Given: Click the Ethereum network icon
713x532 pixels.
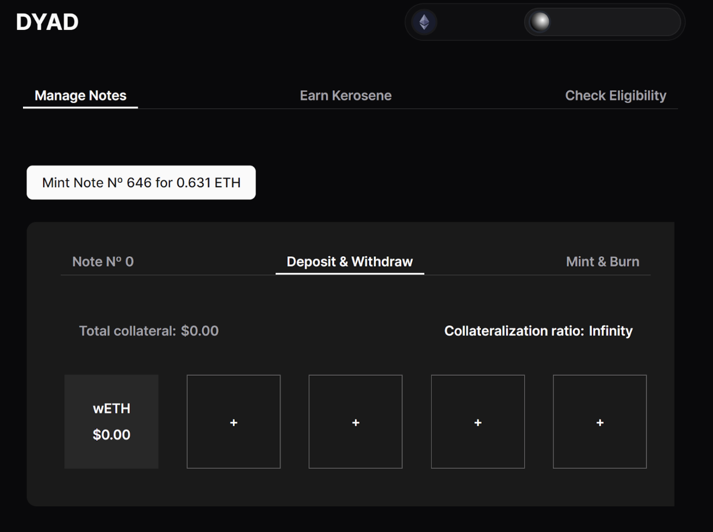Looking at the screenshot, I should click(x=424, y=22).
